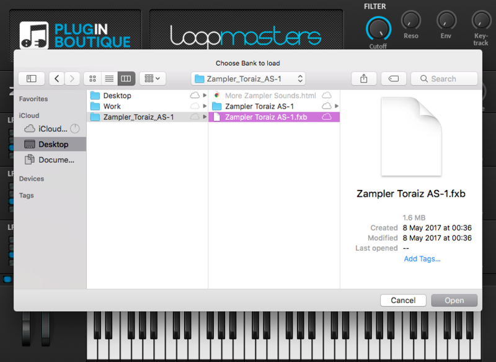Image resolution: width=496 pixels, height=362 pixels.
Task: Click the Work folder icon
Action: click(95, 106)
